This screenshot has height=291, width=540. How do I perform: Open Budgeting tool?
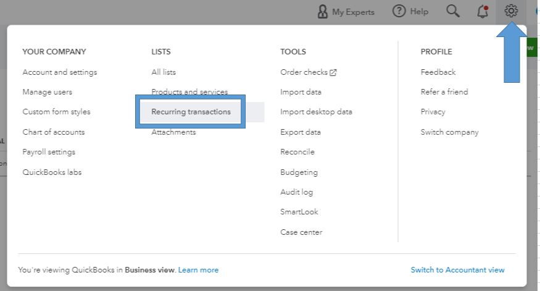coord(299,172)
